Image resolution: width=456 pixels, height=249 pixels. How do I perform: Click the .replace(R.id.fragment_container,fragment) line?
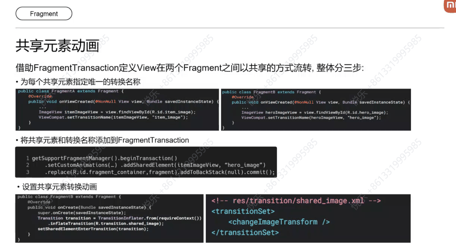pos(159,172)
